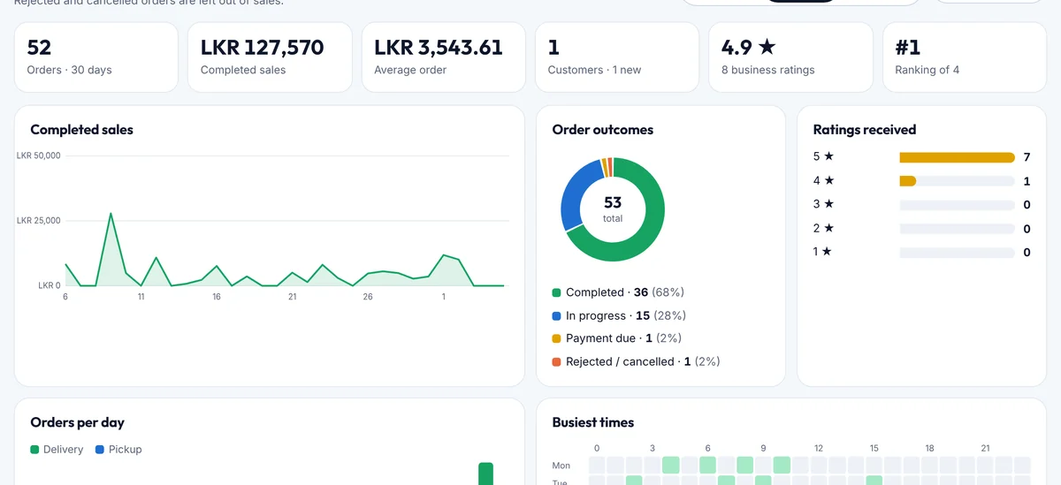Click the count '7' for 5-star ratings

pos(1027,157)
